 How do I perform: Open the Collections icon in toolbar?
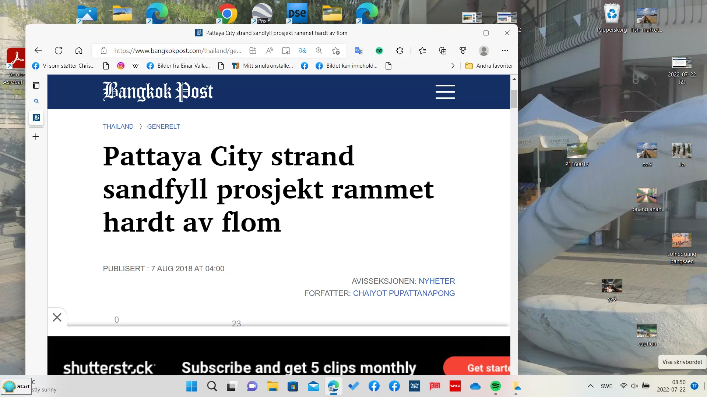coord(443,51)
